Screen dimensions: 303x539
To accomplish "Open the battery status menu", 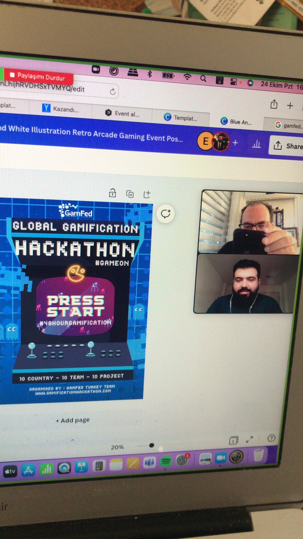I will (x=168, y=75).
